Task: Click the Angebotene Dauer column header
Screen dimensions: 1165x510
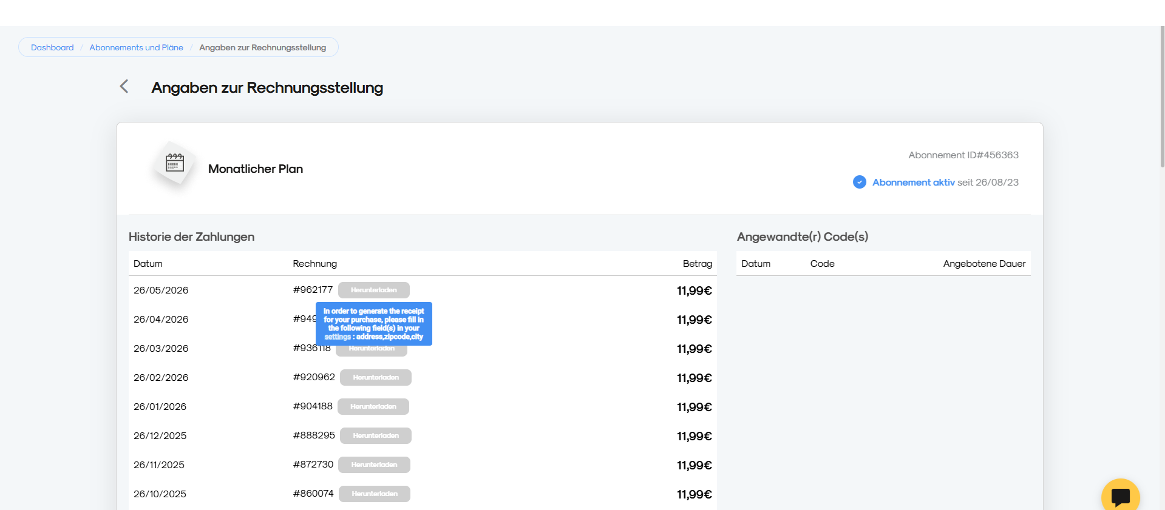Action: [984, 264]
